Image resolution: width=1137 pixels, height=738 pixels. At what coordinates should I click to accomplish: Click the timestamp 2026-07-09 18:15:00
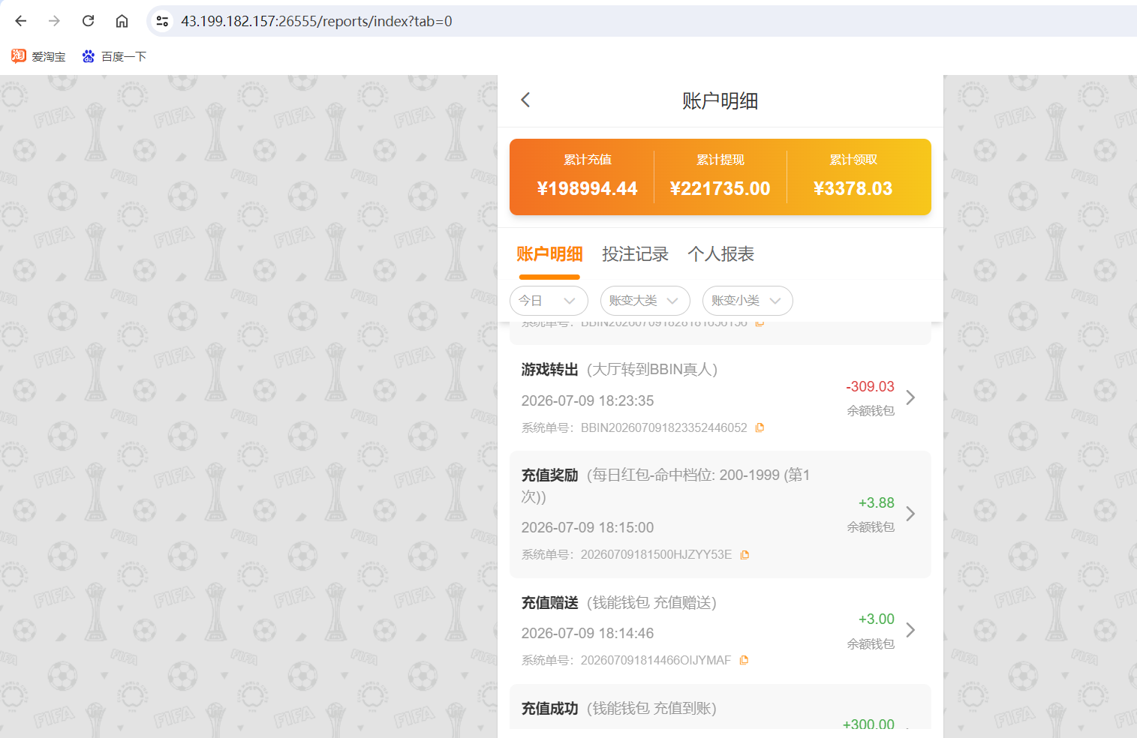point(588,528)
